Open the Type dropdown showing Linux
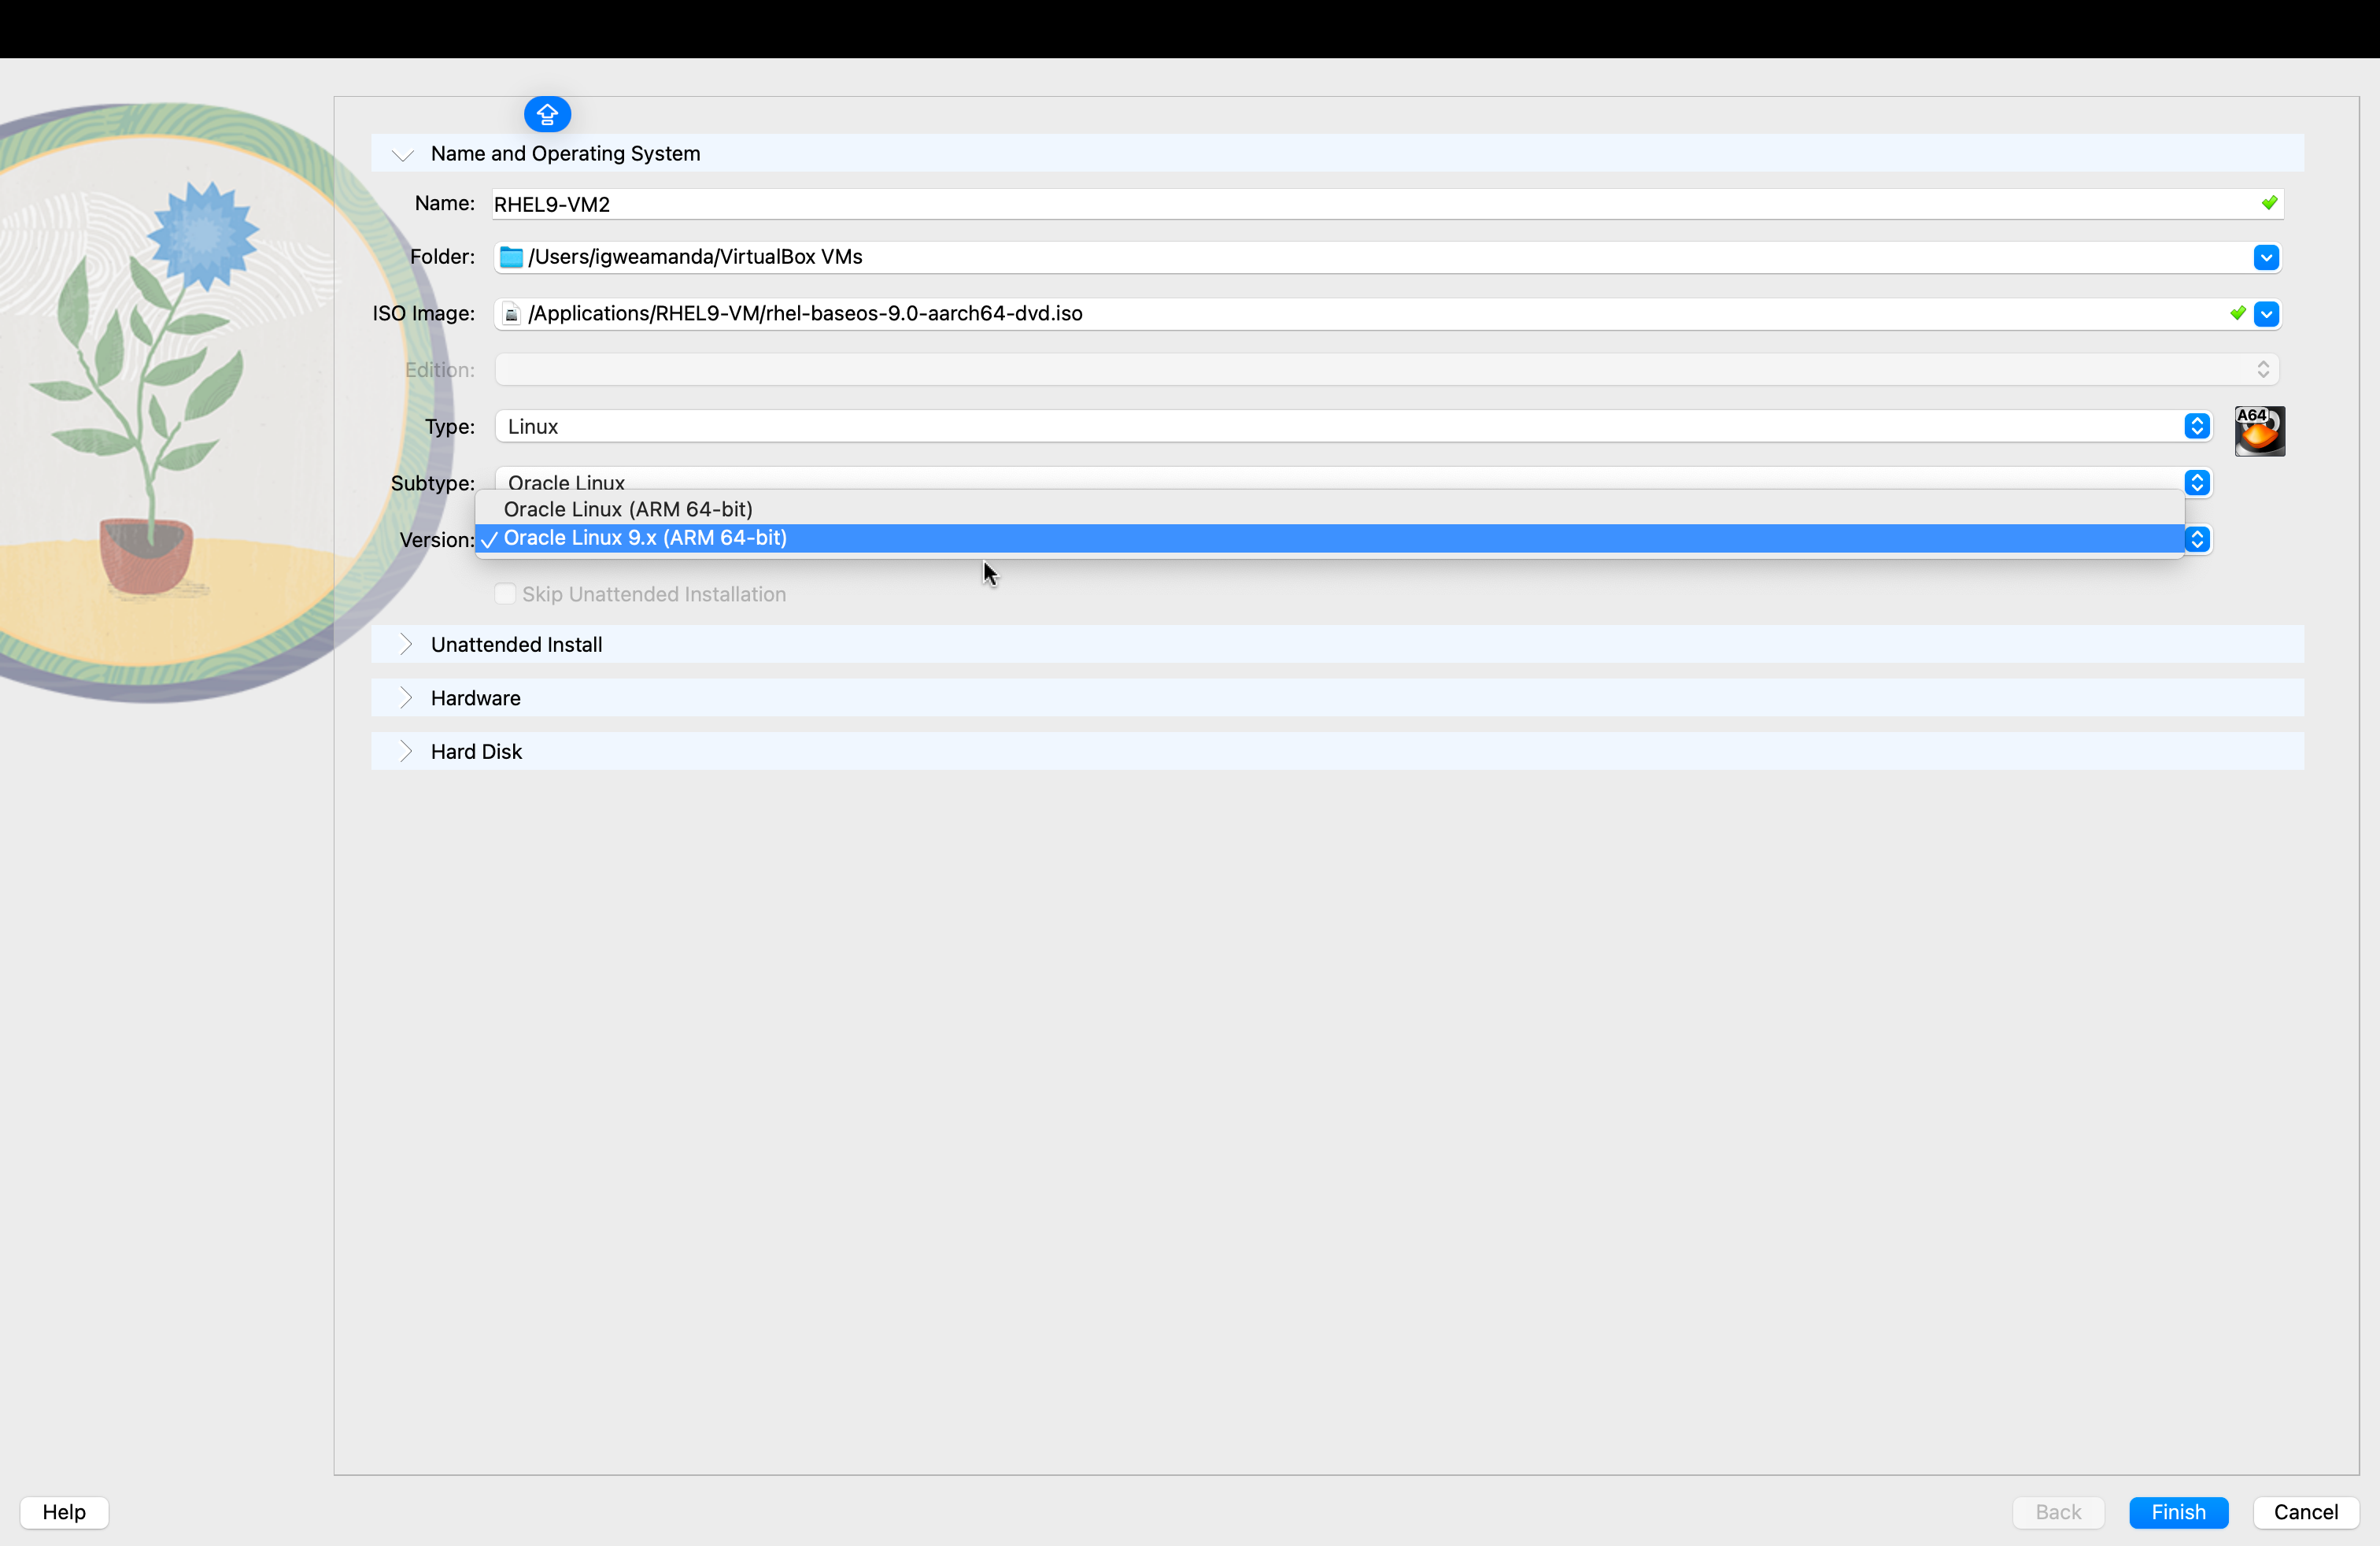Viewport: 2380px width, 1546px height. click(x=1352, y=427)
